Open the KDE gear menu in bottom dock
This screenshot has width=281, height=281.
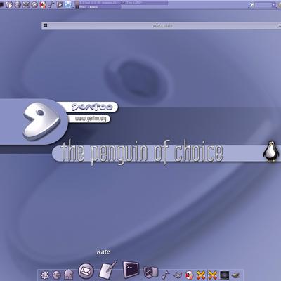pos(44,275)
